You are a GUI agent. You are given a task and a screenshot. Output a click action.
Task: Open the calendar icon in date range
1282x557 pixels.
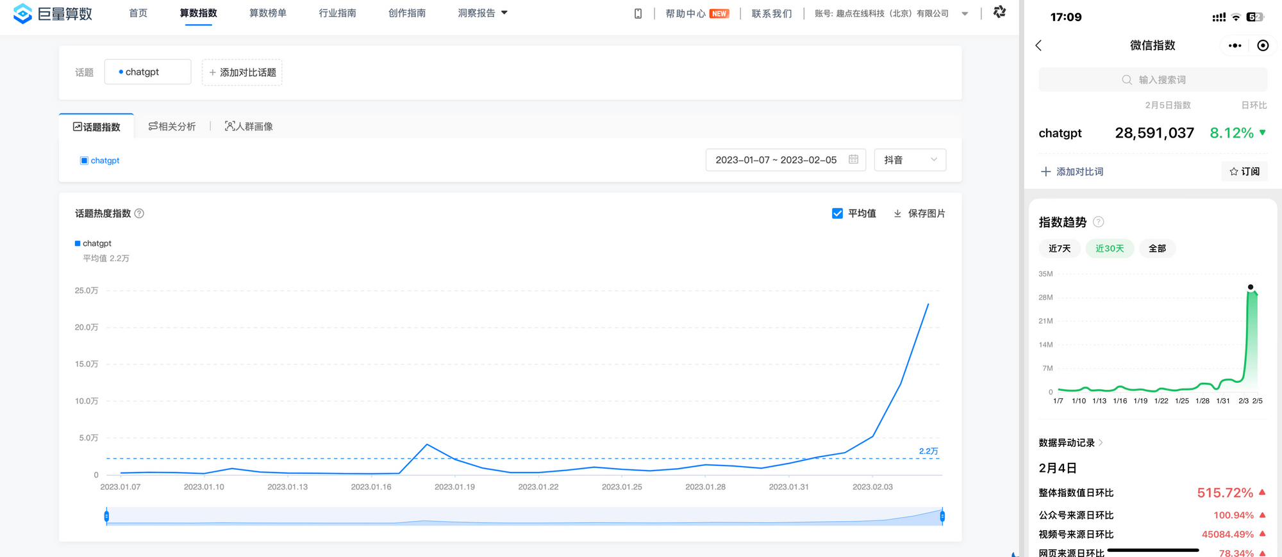tap(853, 159)
